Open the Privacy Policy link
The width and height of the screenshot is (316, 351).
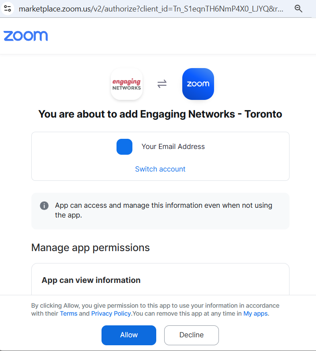(111, 313)
